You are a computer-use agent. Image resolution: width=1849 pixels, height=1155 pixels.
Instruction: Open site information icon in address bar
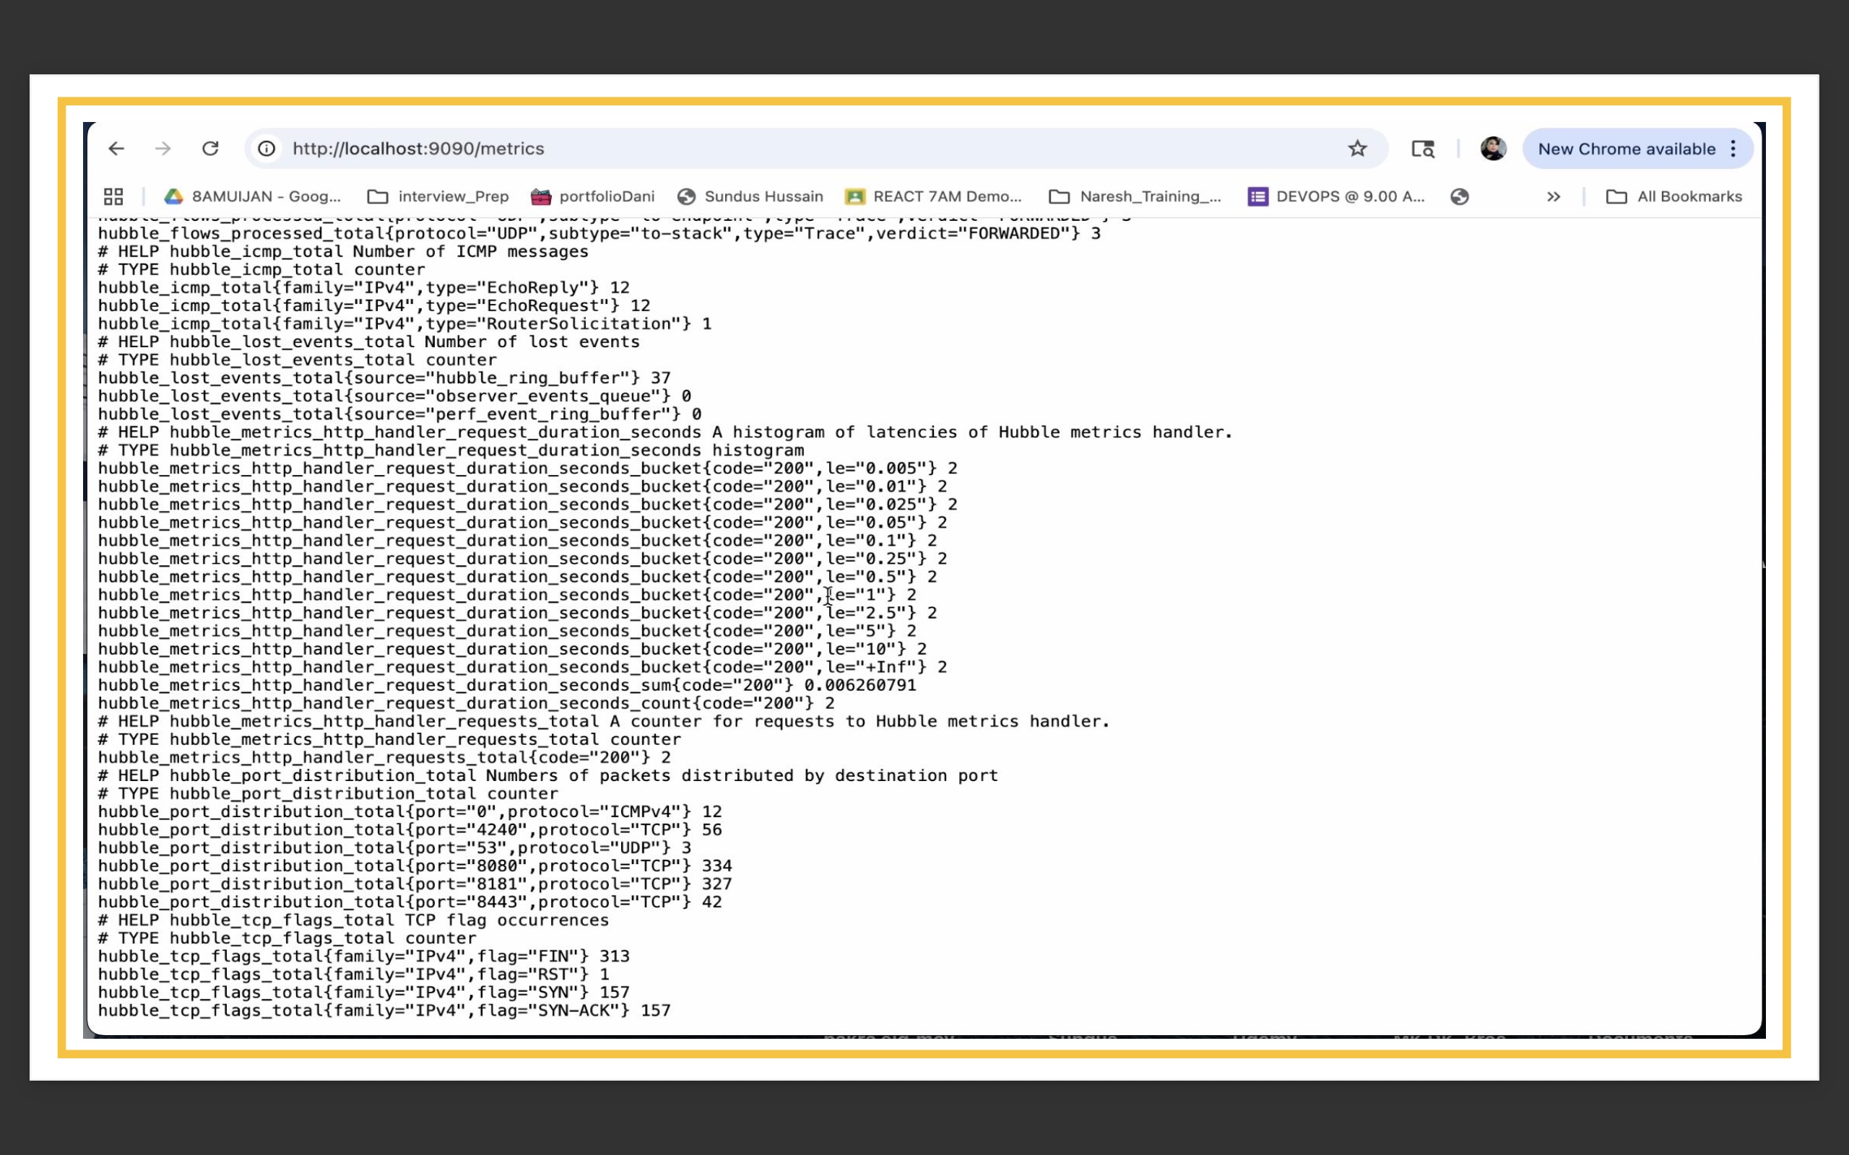point(266,148)
